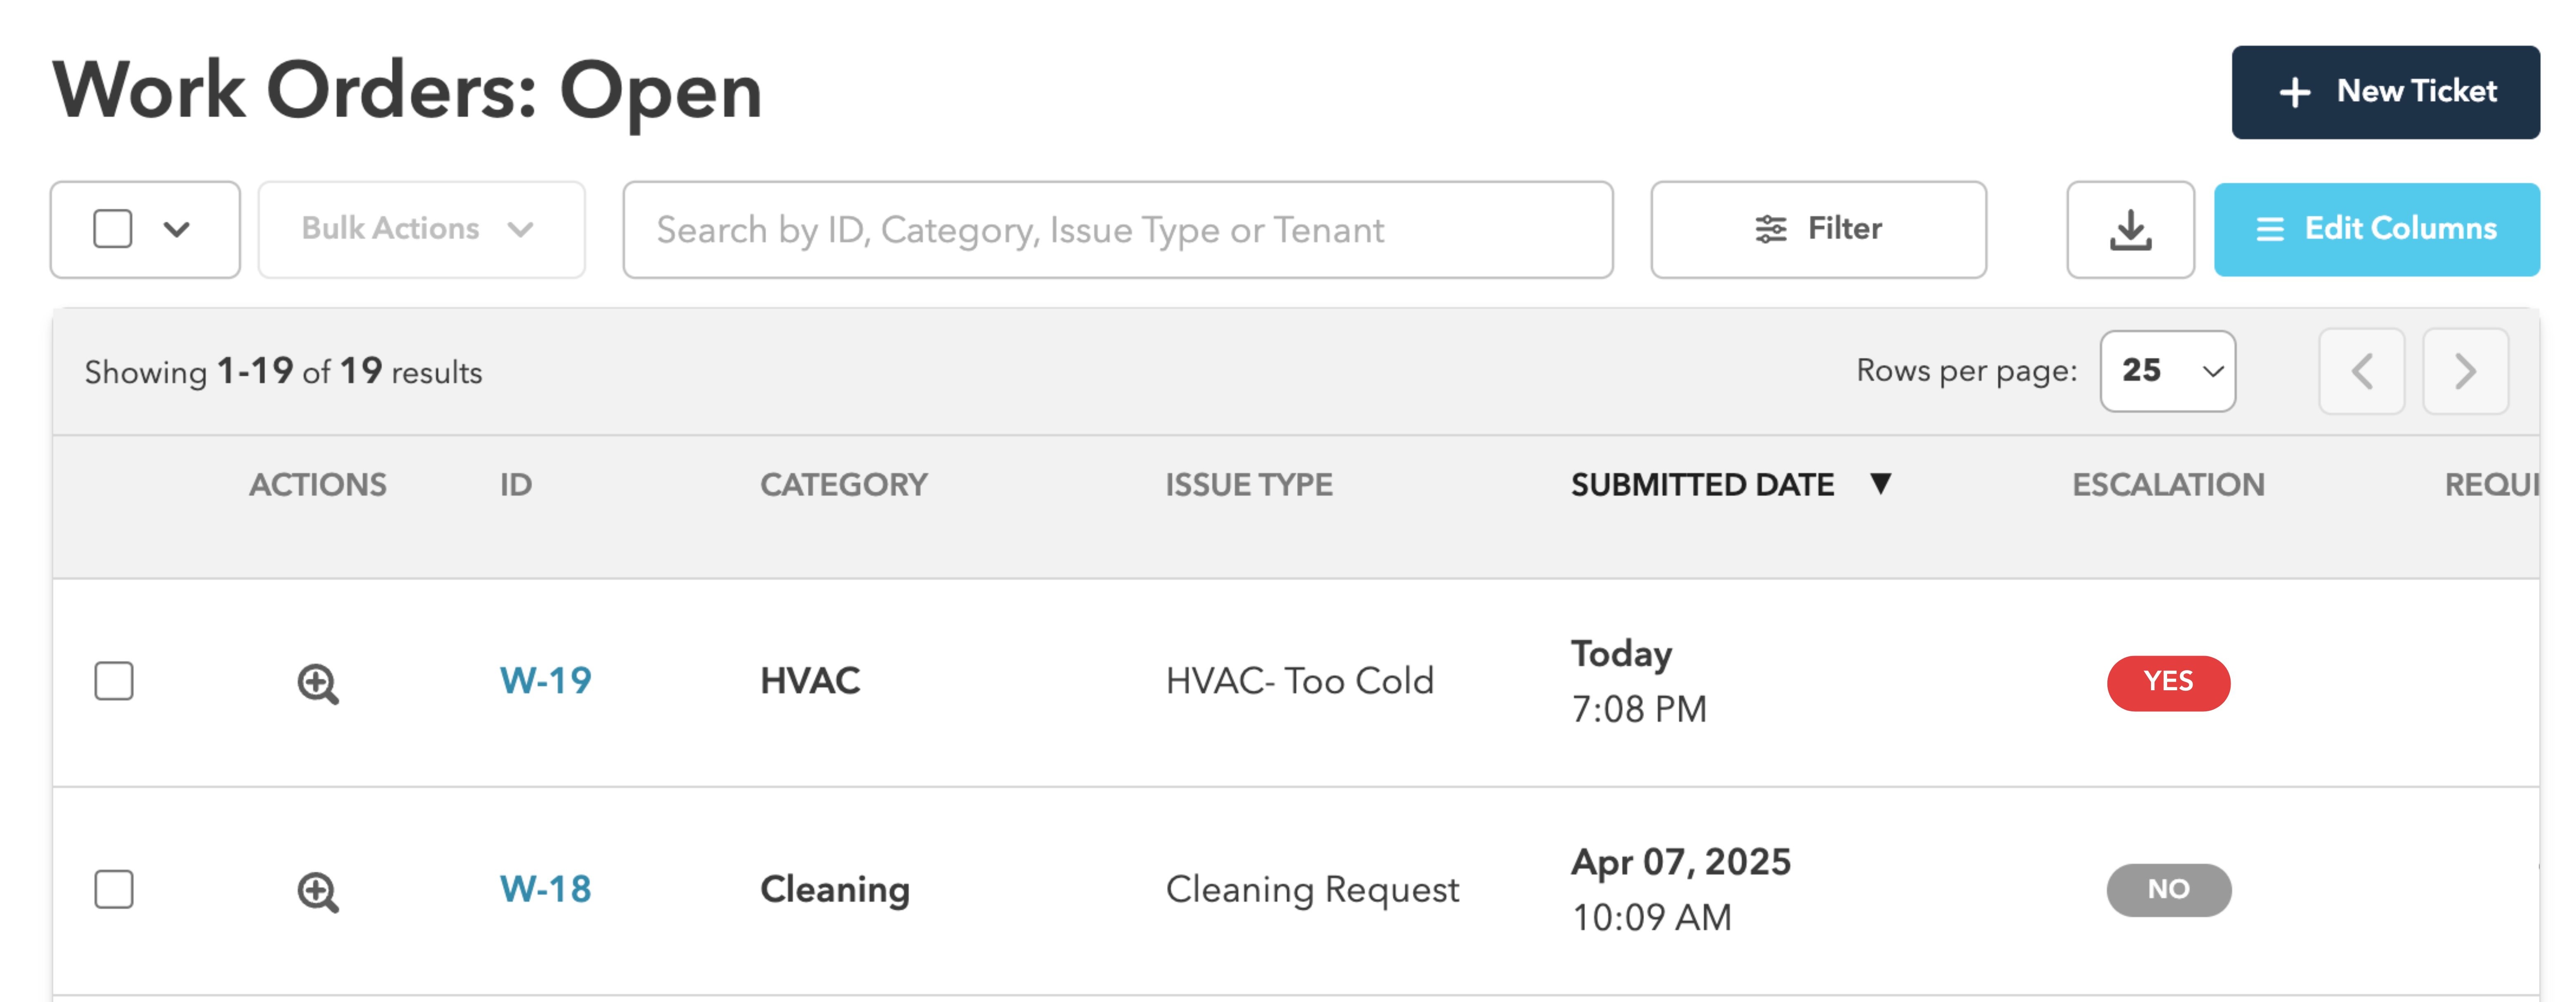Select the W-18 row checkbox
The width and height of the screenshot is (2576, 1002).
point(114,889)
